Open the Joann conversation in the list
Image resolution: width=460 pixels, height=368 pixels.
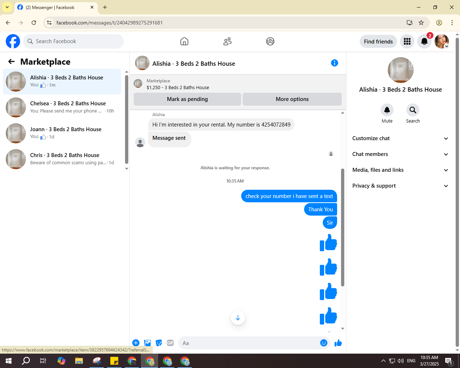(x=62, y=133)
